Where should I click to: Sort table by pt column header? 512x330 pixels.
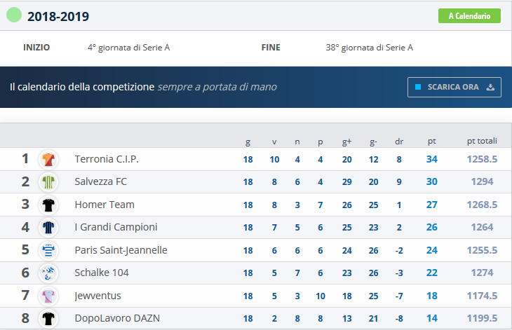point(431,142)
